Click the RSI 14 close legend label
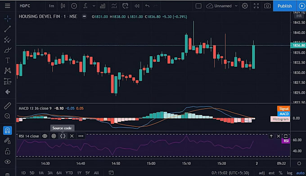 pos(29,136)
